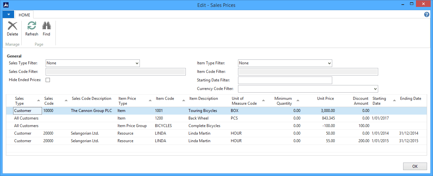Click the 31/12/2015 ending date cell
Image resolution: width=433 pixels, height=176 pixels.
409,141
